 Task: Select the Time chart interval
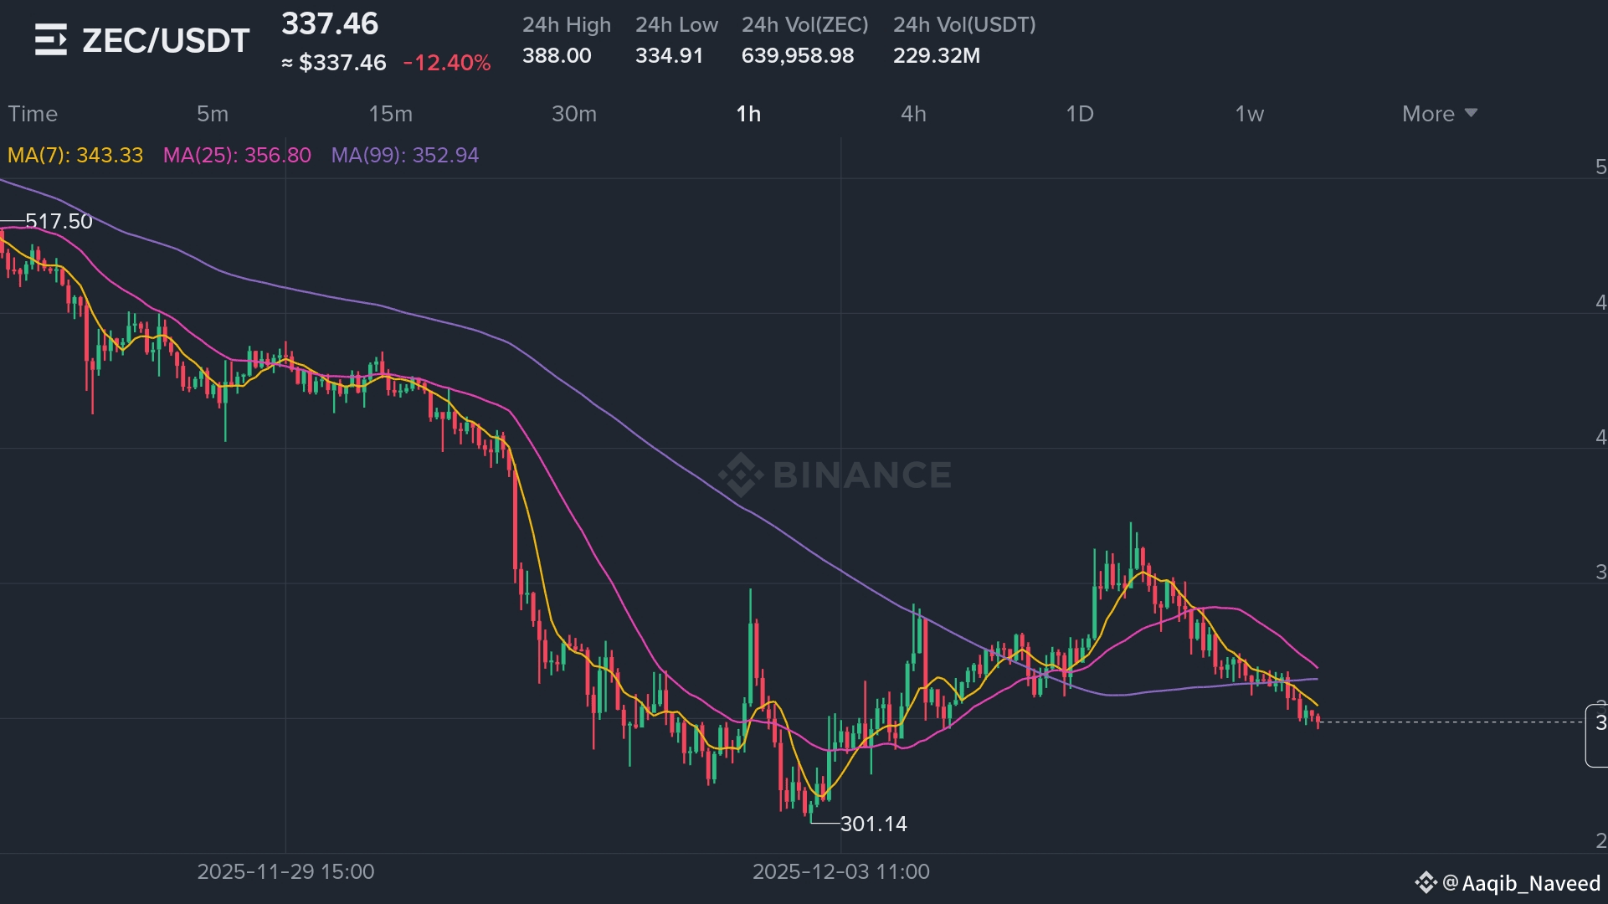(x=33, y=114)
